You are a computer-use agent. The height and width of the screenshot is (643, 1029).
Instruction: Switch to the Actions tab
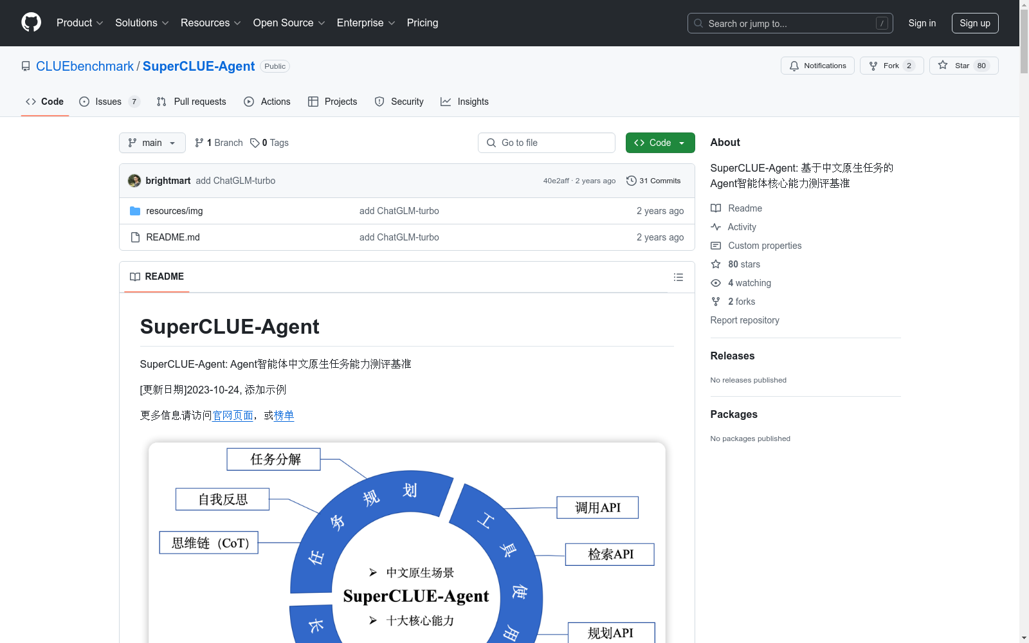click(268, 102)
